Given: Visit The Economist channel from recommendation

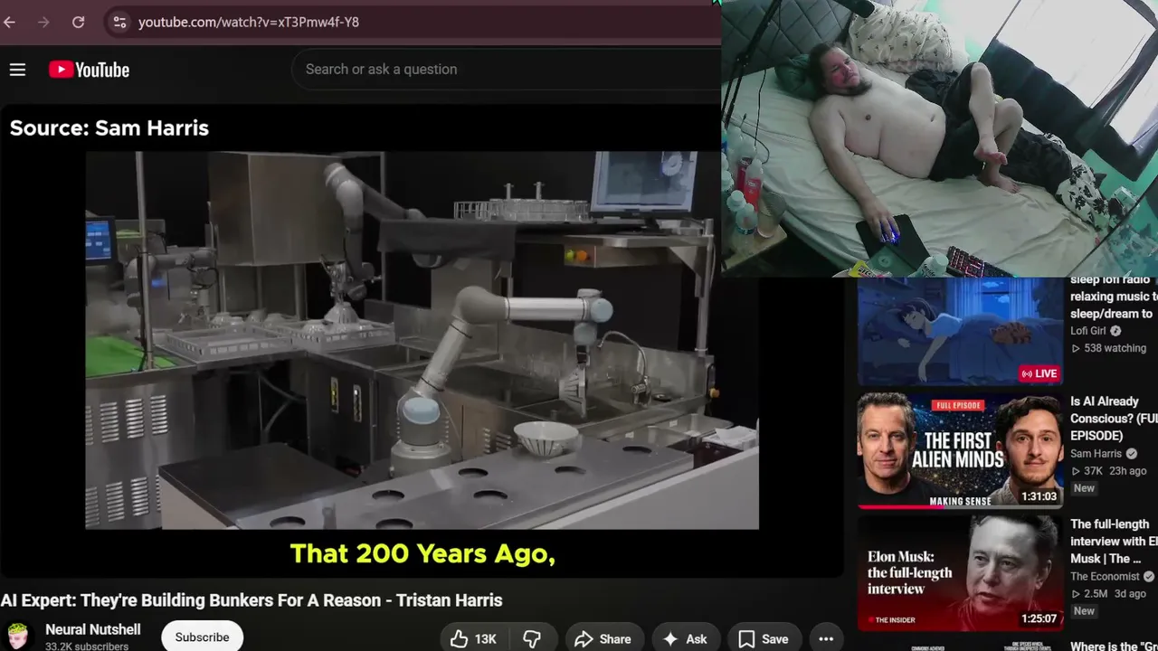Looking at the screenshot, I should 1105,577.
